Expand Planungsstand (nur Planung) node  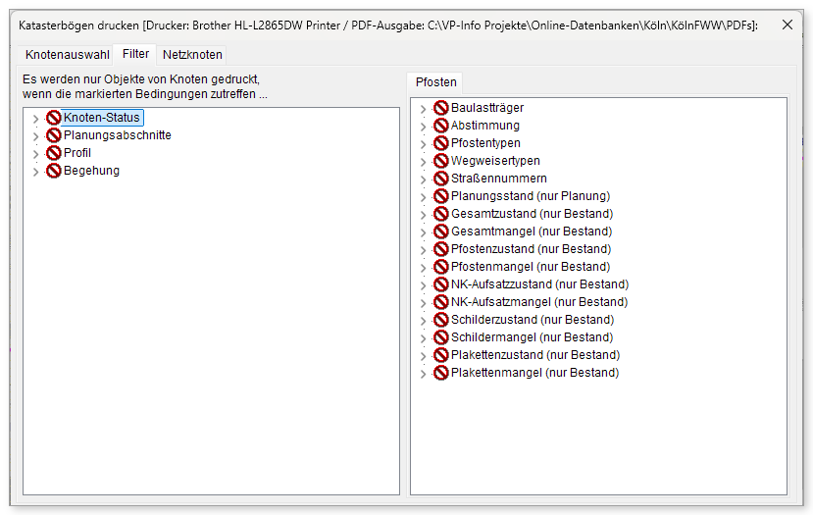tap(423, 197)
